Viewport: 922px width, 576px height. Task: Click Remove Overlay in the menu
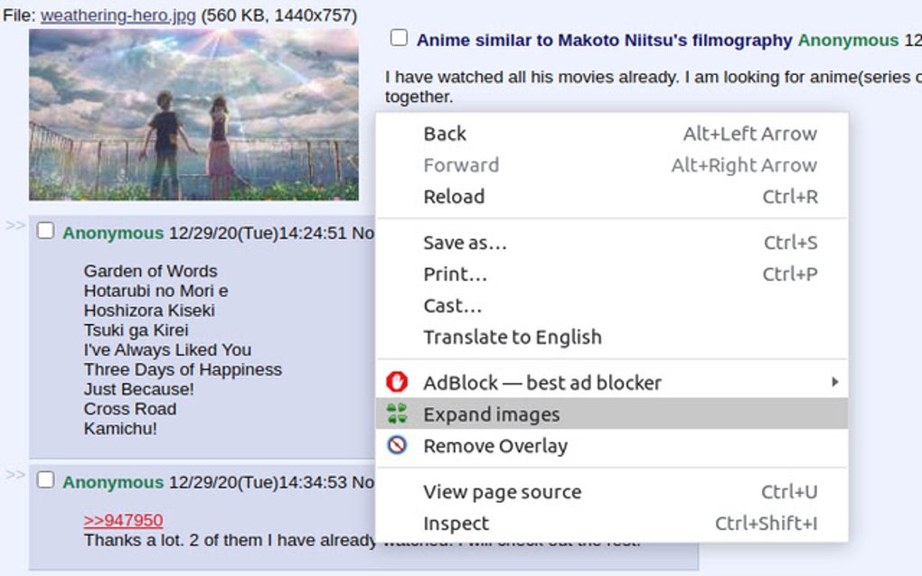pos(496,446)
